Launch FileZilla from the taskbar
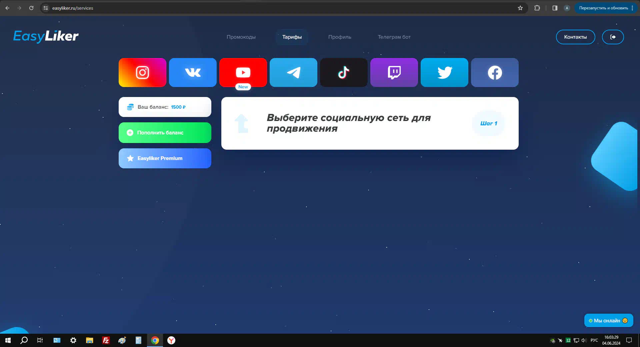640x347 pixels. (106, 340)
